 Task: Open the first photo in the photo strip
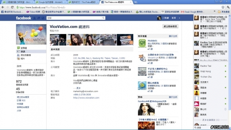point(58,40)
